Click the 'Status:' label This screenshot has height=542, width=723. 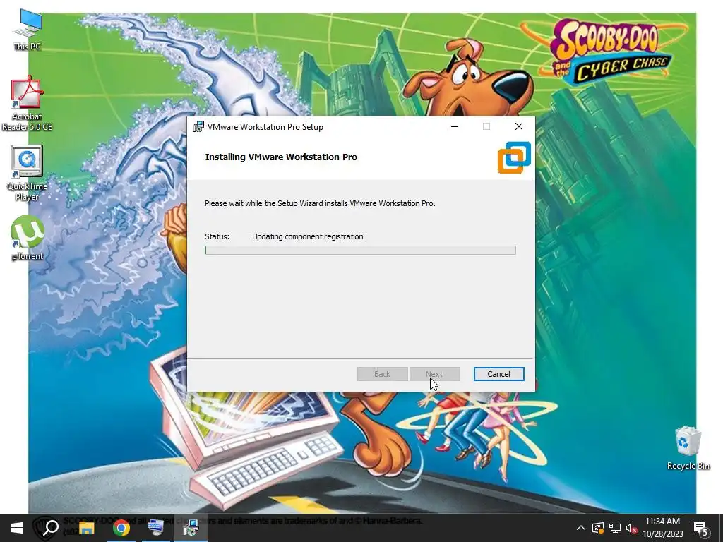click(217, 236)
